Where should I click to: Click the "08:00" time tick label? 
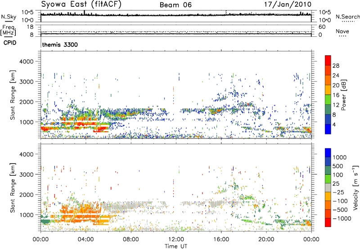click(x=131, y=240)
